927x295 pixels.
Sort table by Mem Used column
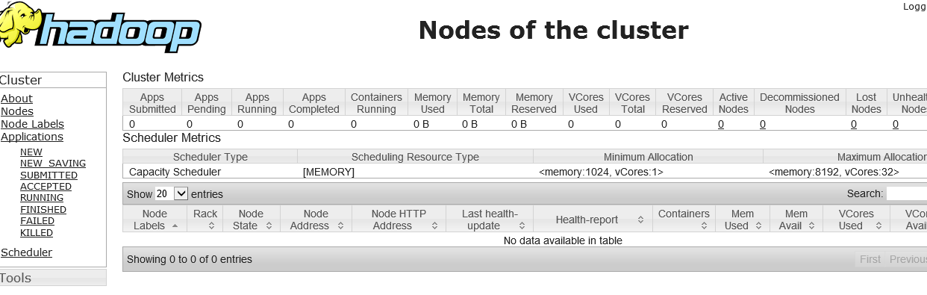(743, 220)
